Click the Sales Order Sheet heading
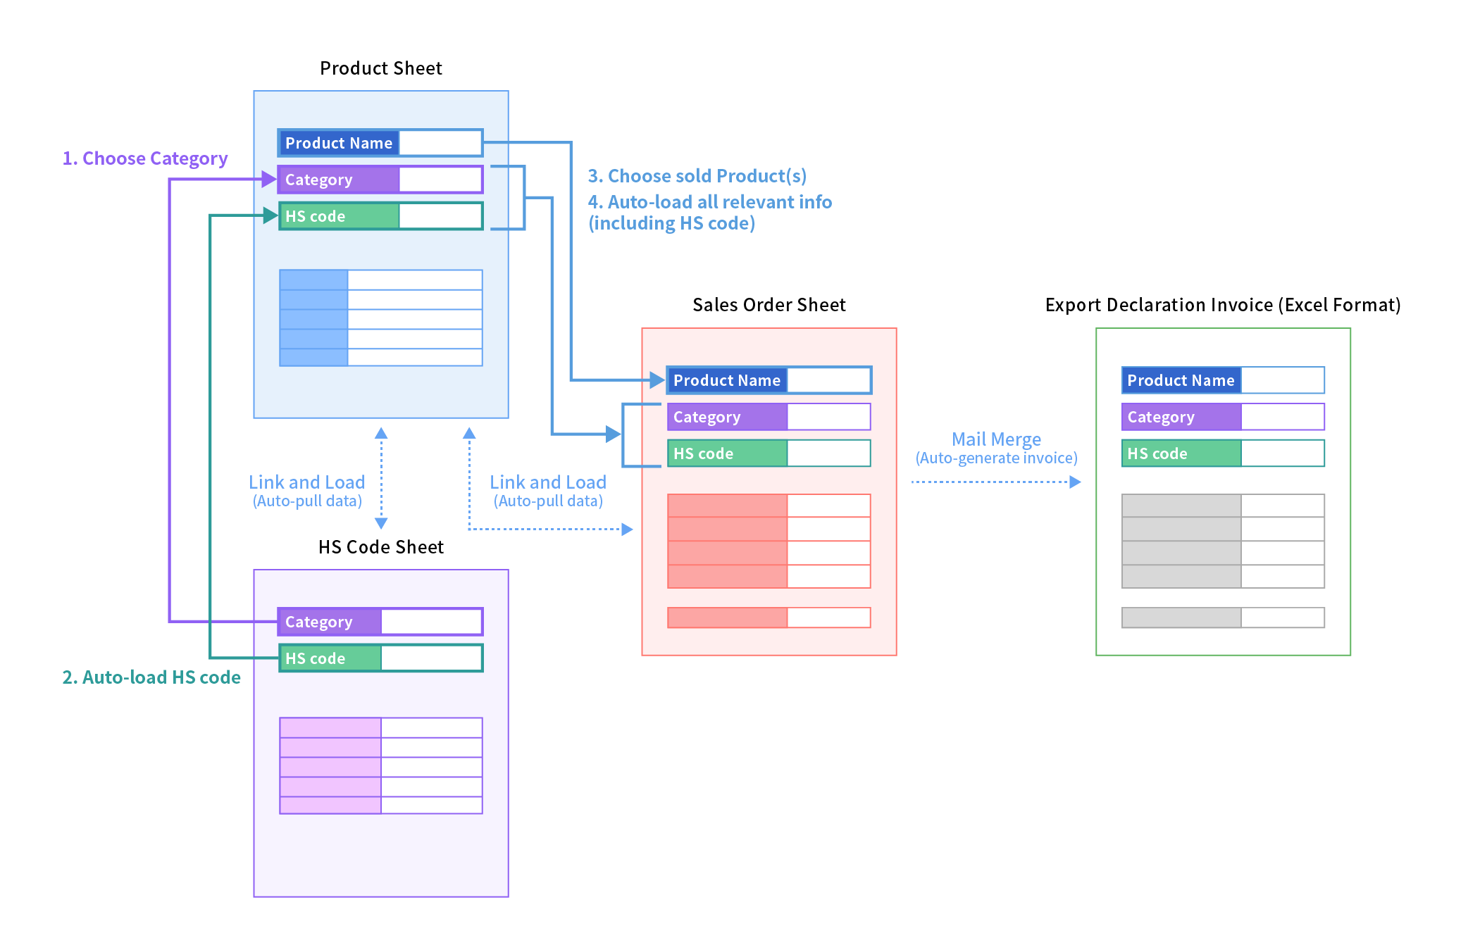Image resolution: width=1468 pixels, height=952 pixels. tap(769, 305)
